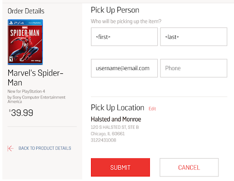Select the email address field
This screenshot has width=234, height=181.
pos(124,68)
